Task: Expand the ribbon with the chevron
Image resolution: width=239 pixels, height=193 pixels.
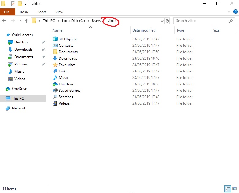Action: coord(229,12)
